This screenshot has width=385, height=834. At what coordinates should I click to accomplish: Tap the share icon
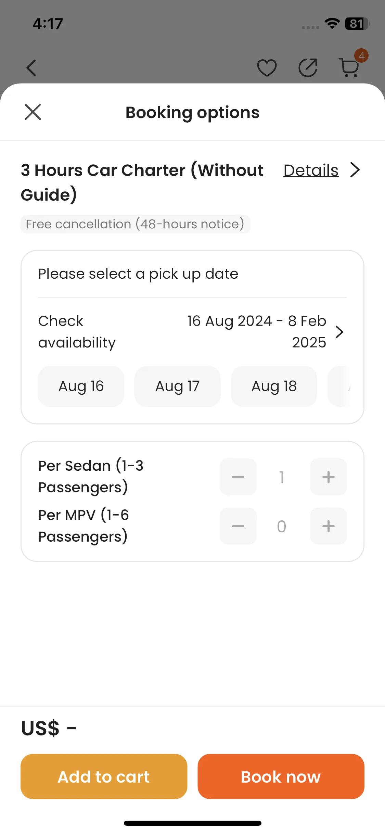[x=308, y=67]
